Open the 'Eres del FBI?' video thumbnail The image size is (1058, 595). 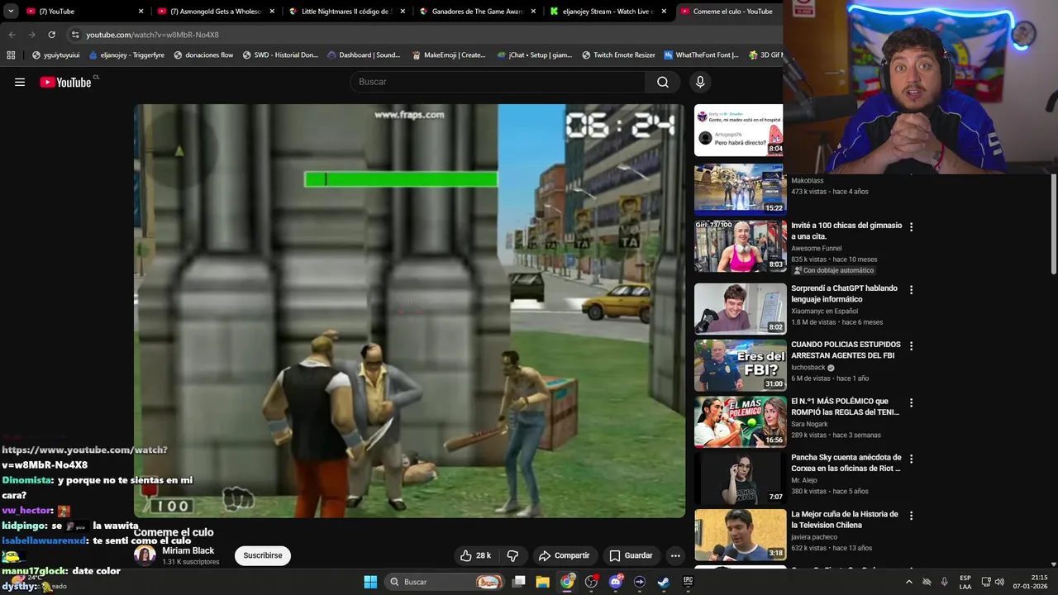click(740, 365)
